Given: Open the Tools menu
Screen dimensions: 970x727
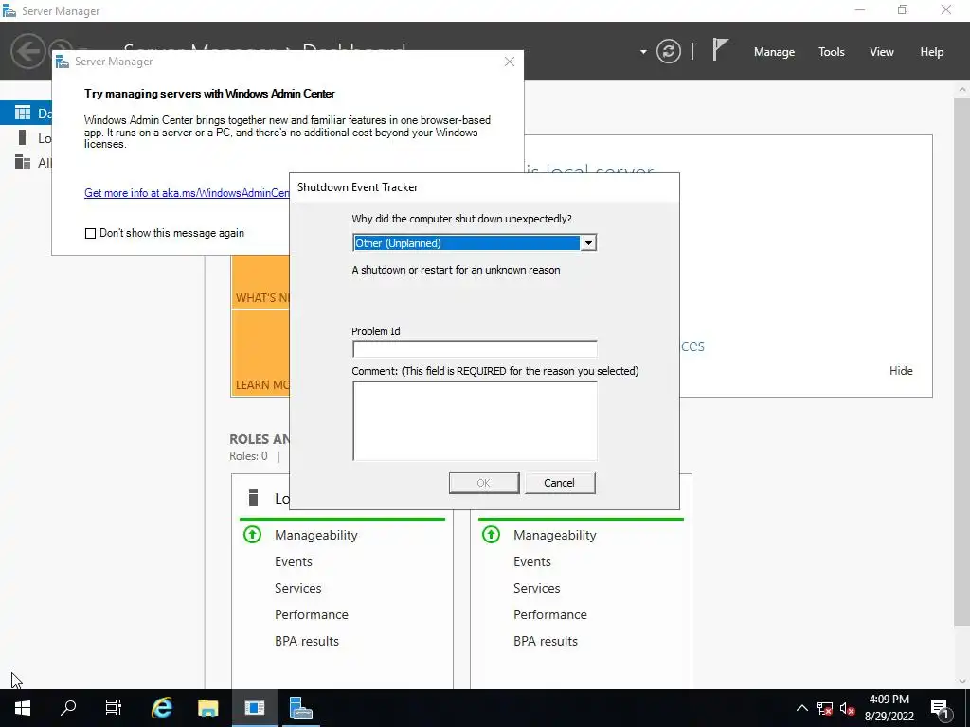Looking at the screenshot, I should tap(831, 52).
